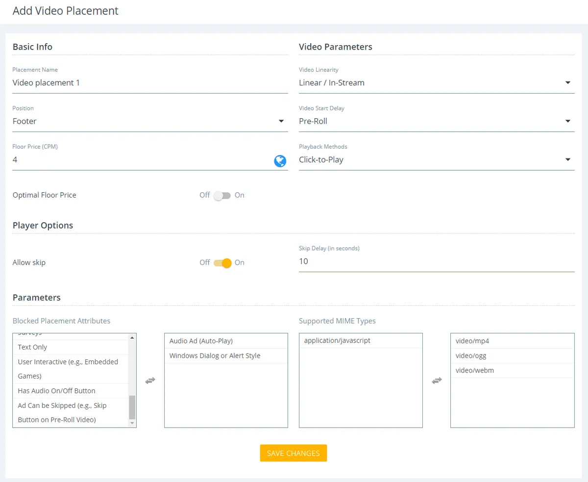Open the Video Start Delay dropdown
The image size is (588, 482).
click(x=436, y=121)
